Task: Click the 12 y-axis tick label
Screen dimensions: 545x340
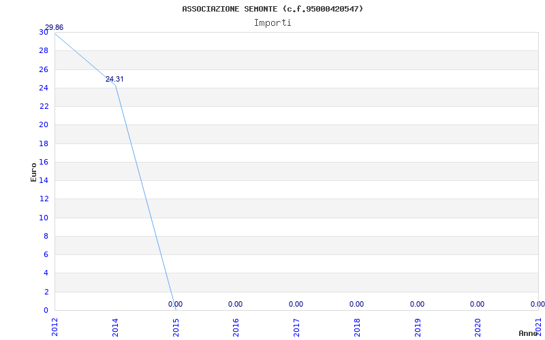Action: (44, 199)
